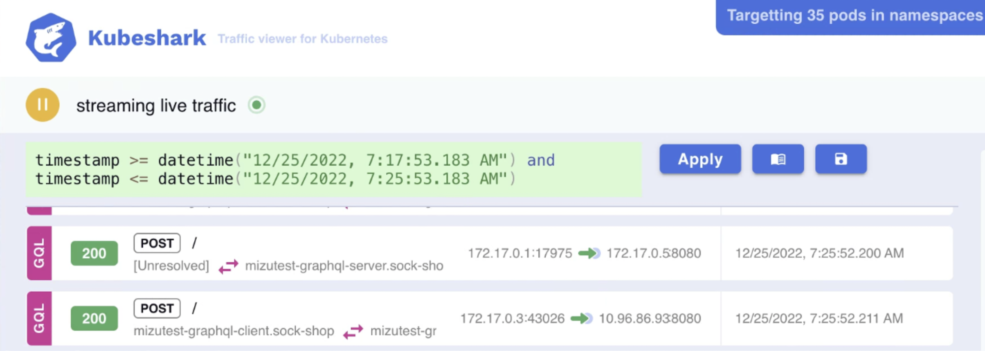Click the Targetting 35 pods banner
The width and height of the screenshot is (985, 351).
(x=850, y=16)
